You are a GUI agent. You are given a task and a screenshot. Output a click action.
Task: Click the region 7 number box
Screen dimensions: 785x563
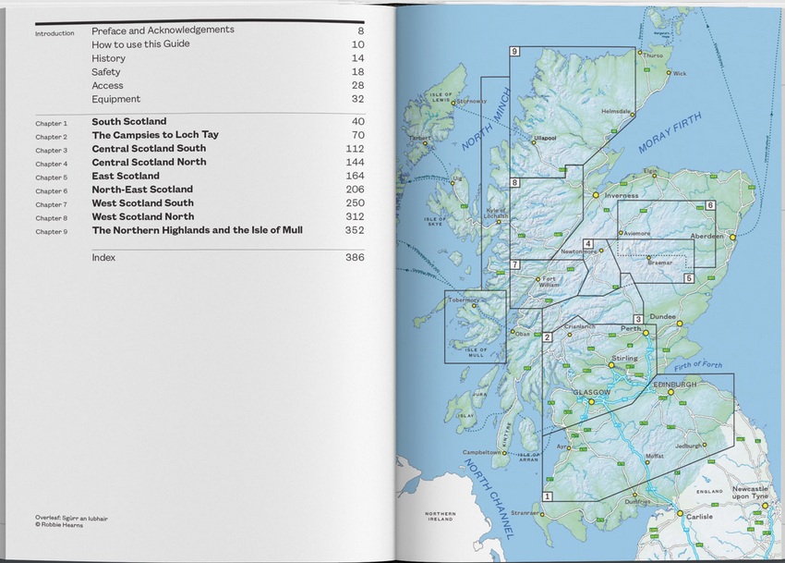[514, 265]
